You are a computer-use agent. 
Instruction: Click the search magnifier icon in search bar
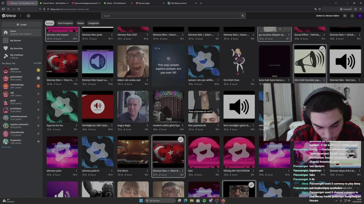243,16
